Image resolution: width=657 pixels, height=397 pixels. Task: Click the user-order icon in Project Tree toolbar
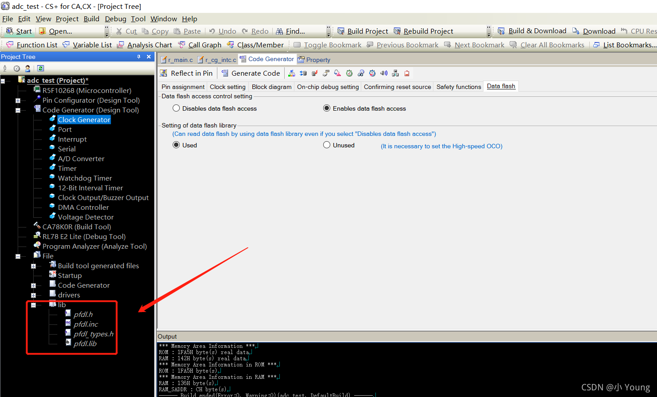coord(28,69)
